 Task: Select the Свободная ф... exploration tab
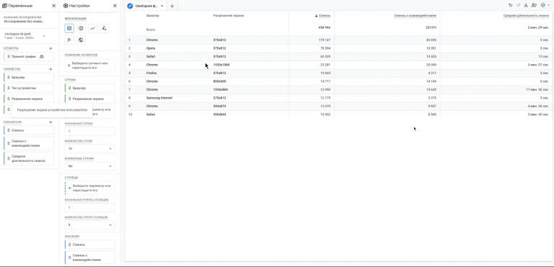(x=146, y=6)
